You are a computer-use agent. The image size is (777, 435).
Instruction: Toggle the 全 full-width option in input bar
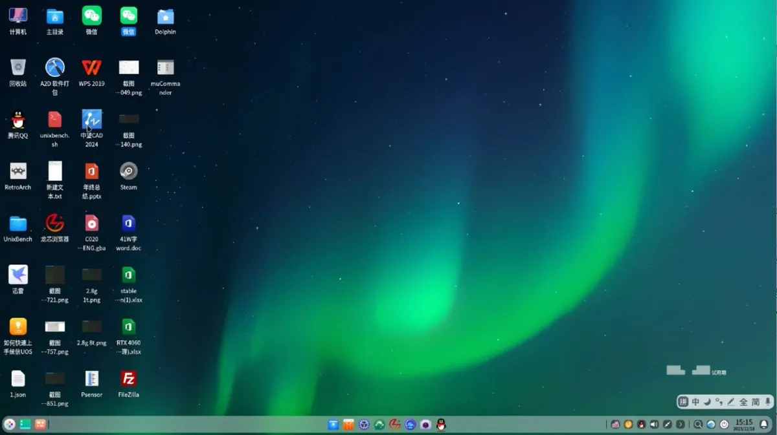[x=743, y=402]
